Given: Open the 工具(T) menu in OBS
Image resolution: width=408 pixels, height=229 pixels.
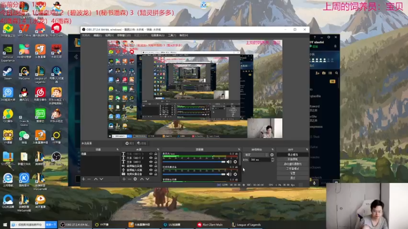Looking at the screenshot, I should [172, 35].
